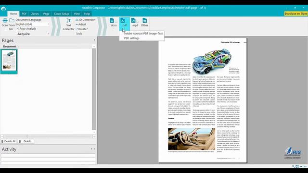The width and height of the screenshot is (308, 173).
Task: Click the first Activity progress field
Action: [x=48, y=155]
